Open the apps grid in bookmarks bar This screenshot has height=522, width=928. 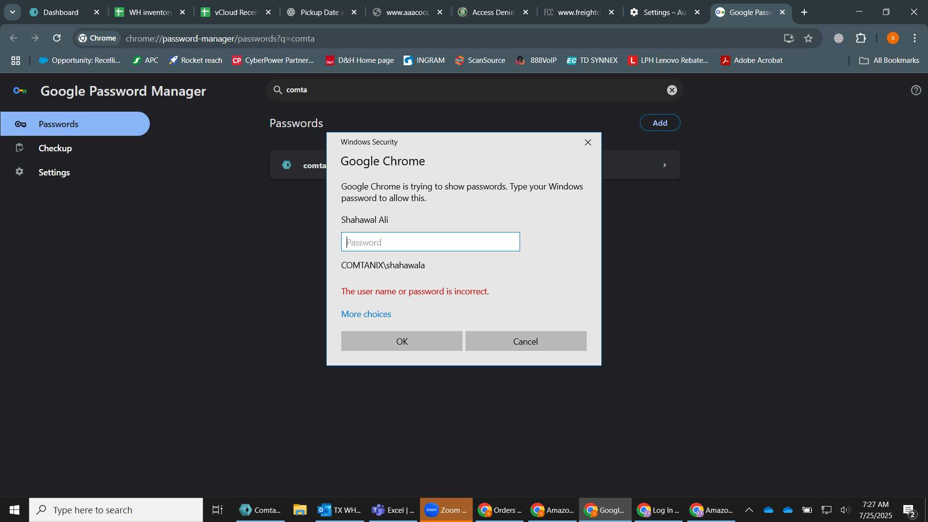[15, 60]
